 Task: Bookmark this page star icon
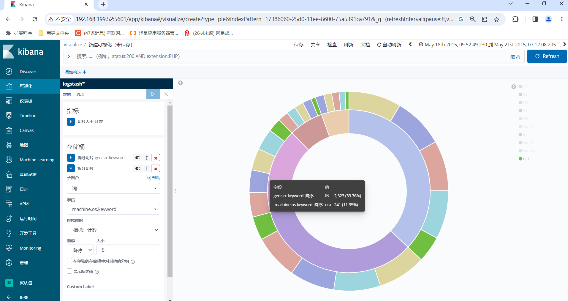click(x=496, y=19)
